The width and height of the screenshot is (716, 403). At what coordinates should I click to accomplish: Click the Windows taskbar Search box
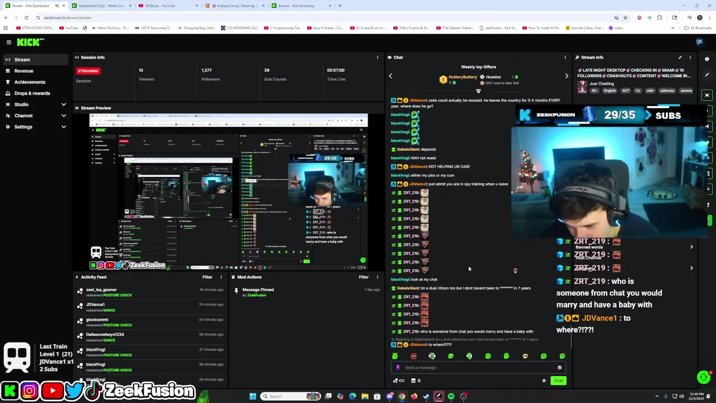pyautogui.click(x=291, y=396)
